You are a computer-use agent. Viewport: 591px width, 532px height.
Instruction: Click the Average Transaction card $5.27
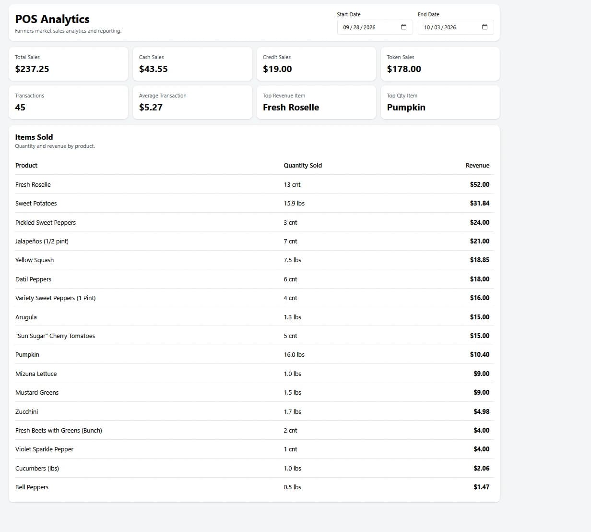point(192,102)
